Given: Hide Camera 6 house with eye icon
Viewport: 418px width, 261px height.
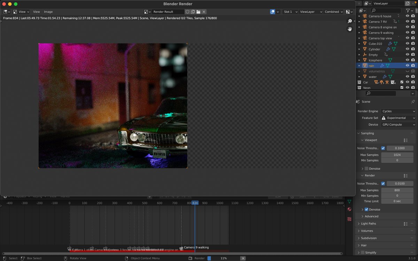Looking at the screenshot, I should (x=408, y=16).
